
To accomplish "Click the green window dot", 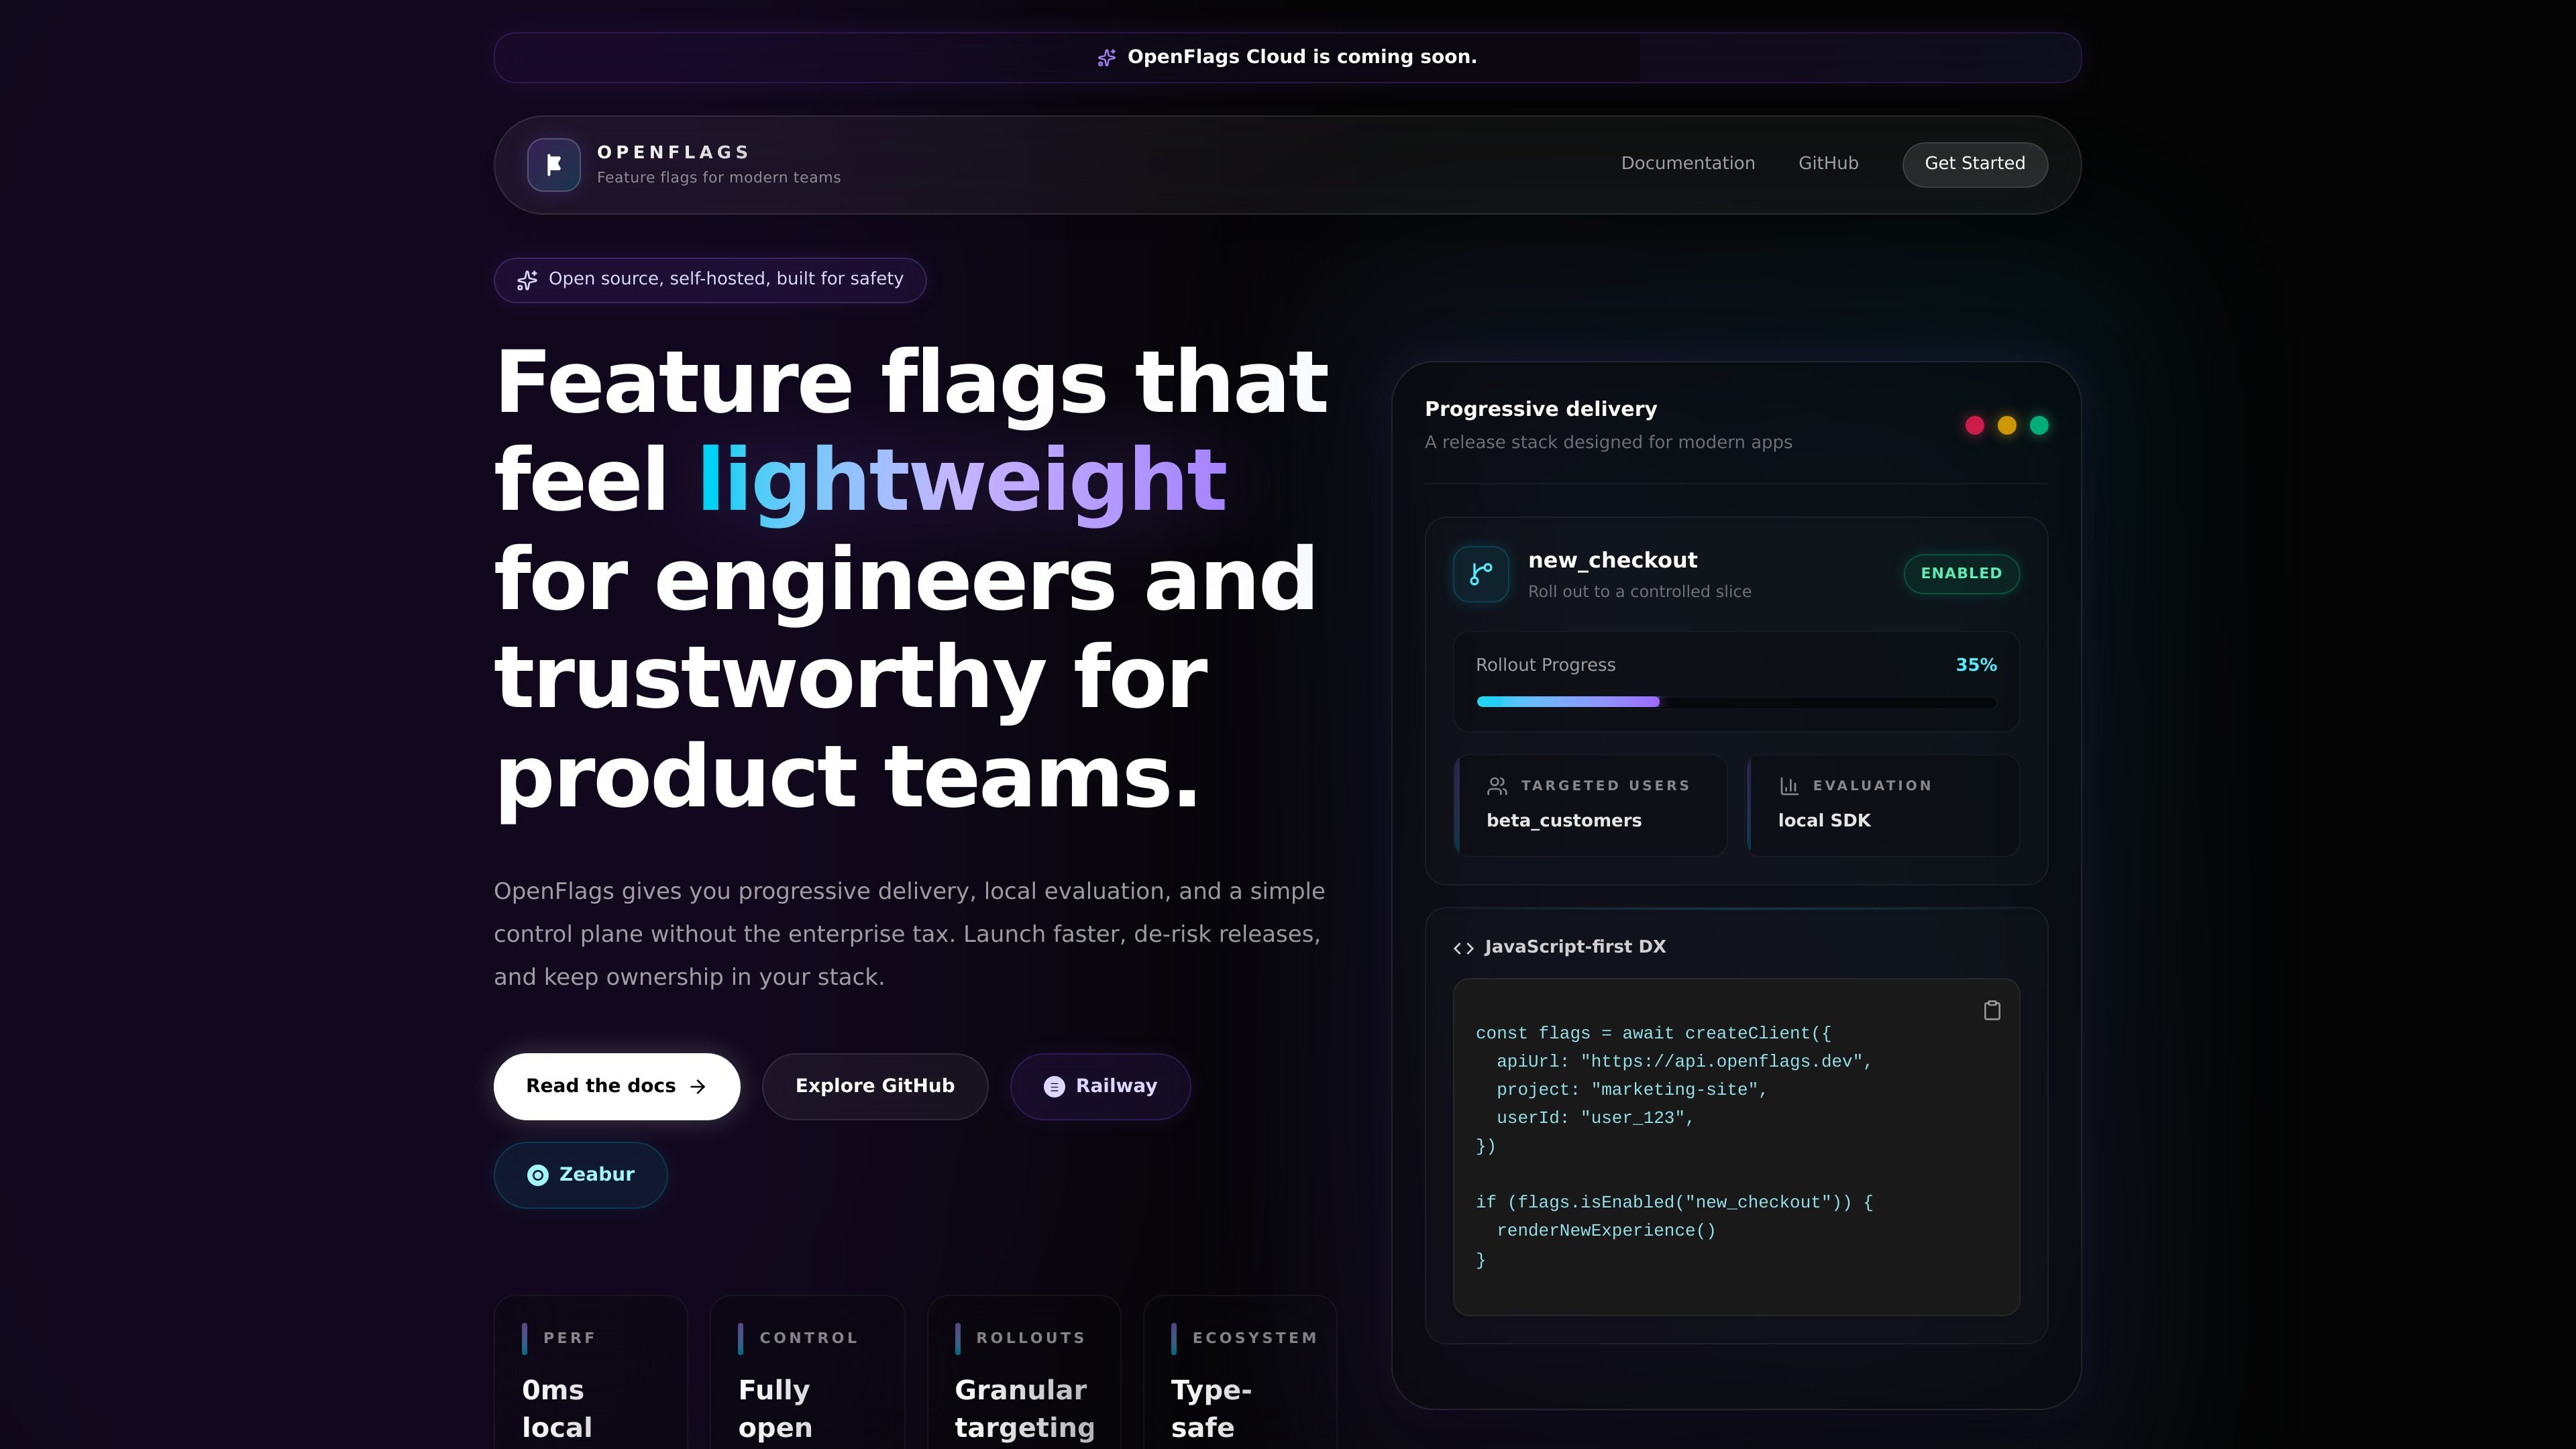I will click(2039, 426).
